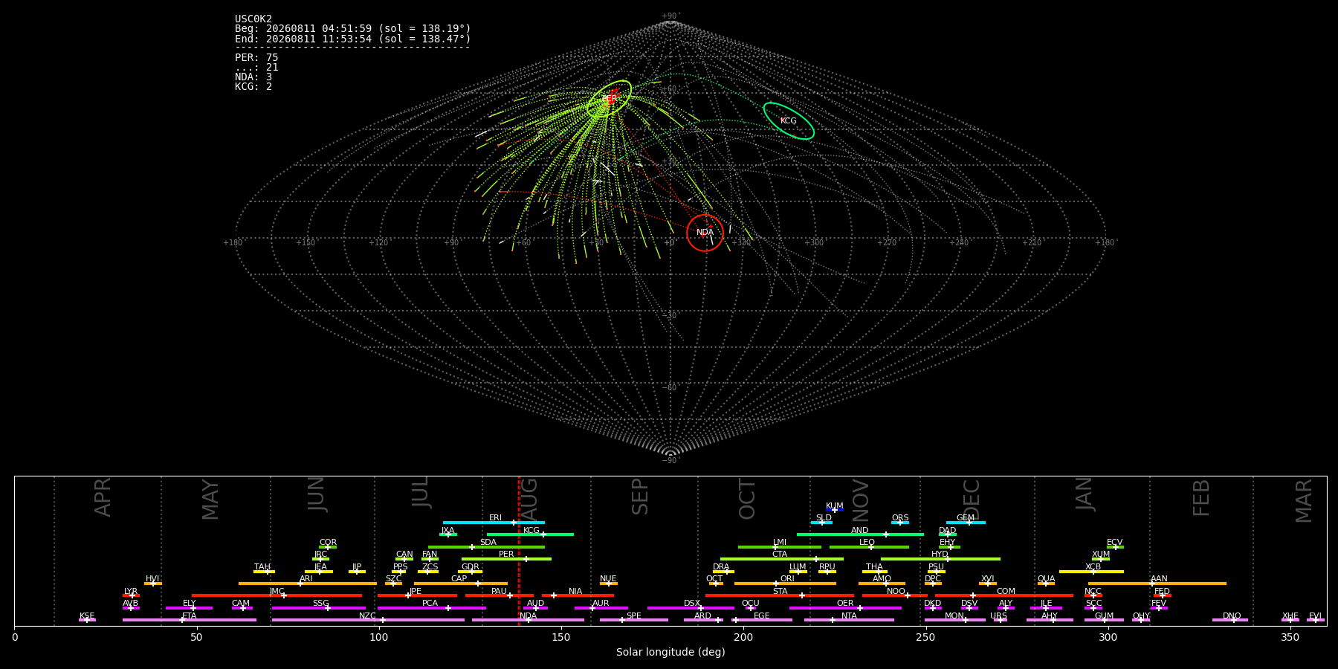Click the QUA shower bar in timeline

(1046, 584)
